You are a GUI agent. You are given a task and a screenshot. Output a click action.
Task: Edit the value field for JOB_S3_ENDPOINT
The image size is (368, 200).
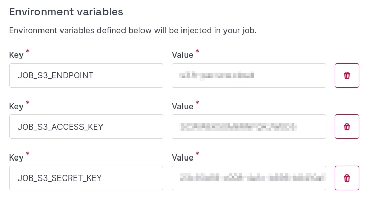[249, 75]
